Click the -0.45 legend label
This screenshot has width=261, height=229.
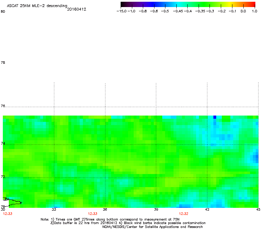pos(178,11)
